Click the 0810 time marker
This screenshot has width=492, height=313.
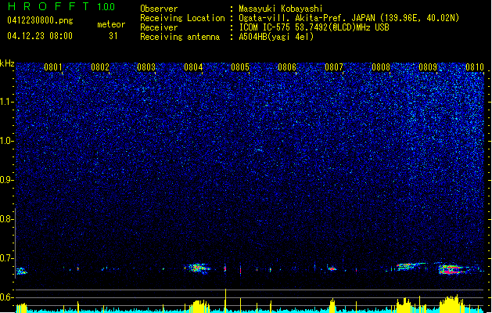coord(475,67)
